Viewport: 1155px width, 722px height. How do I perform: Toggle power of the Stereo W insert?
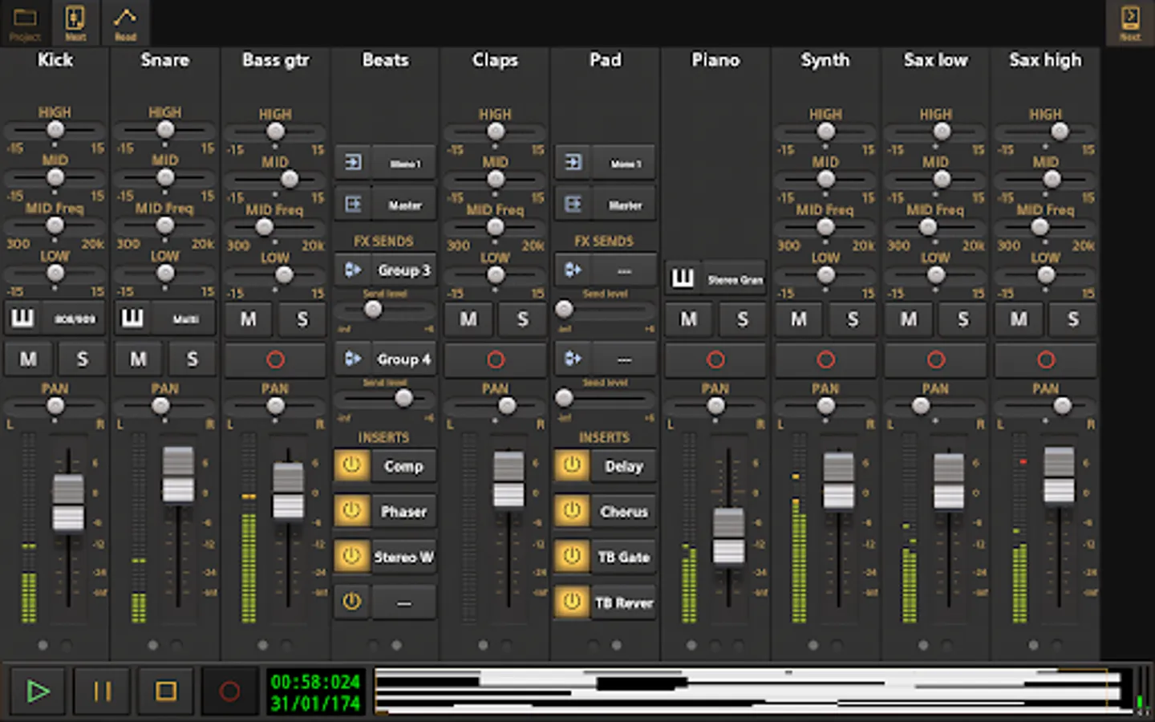click(x=351, y=556)
